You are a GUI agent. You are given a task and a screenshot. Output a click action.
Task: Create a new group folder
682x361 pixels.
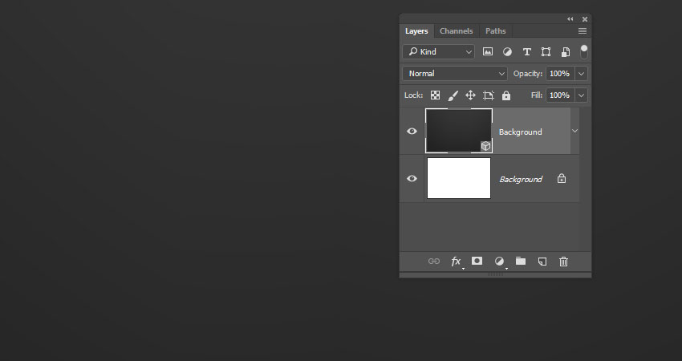[521, 261]
